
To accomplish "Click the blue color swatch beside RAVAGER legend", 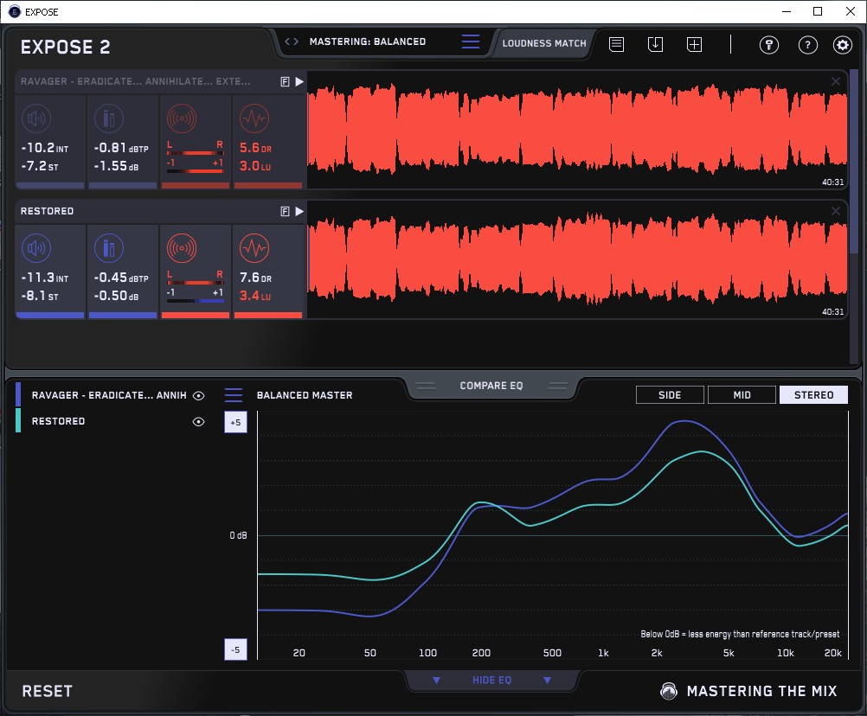I will [18, 394].
